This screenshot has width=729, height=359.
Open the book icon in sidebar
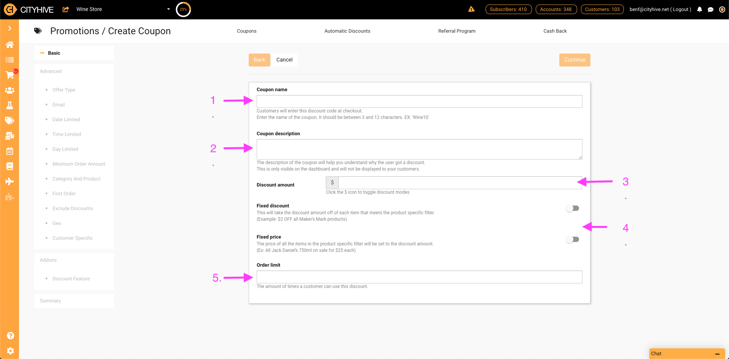tap(10, 166)
